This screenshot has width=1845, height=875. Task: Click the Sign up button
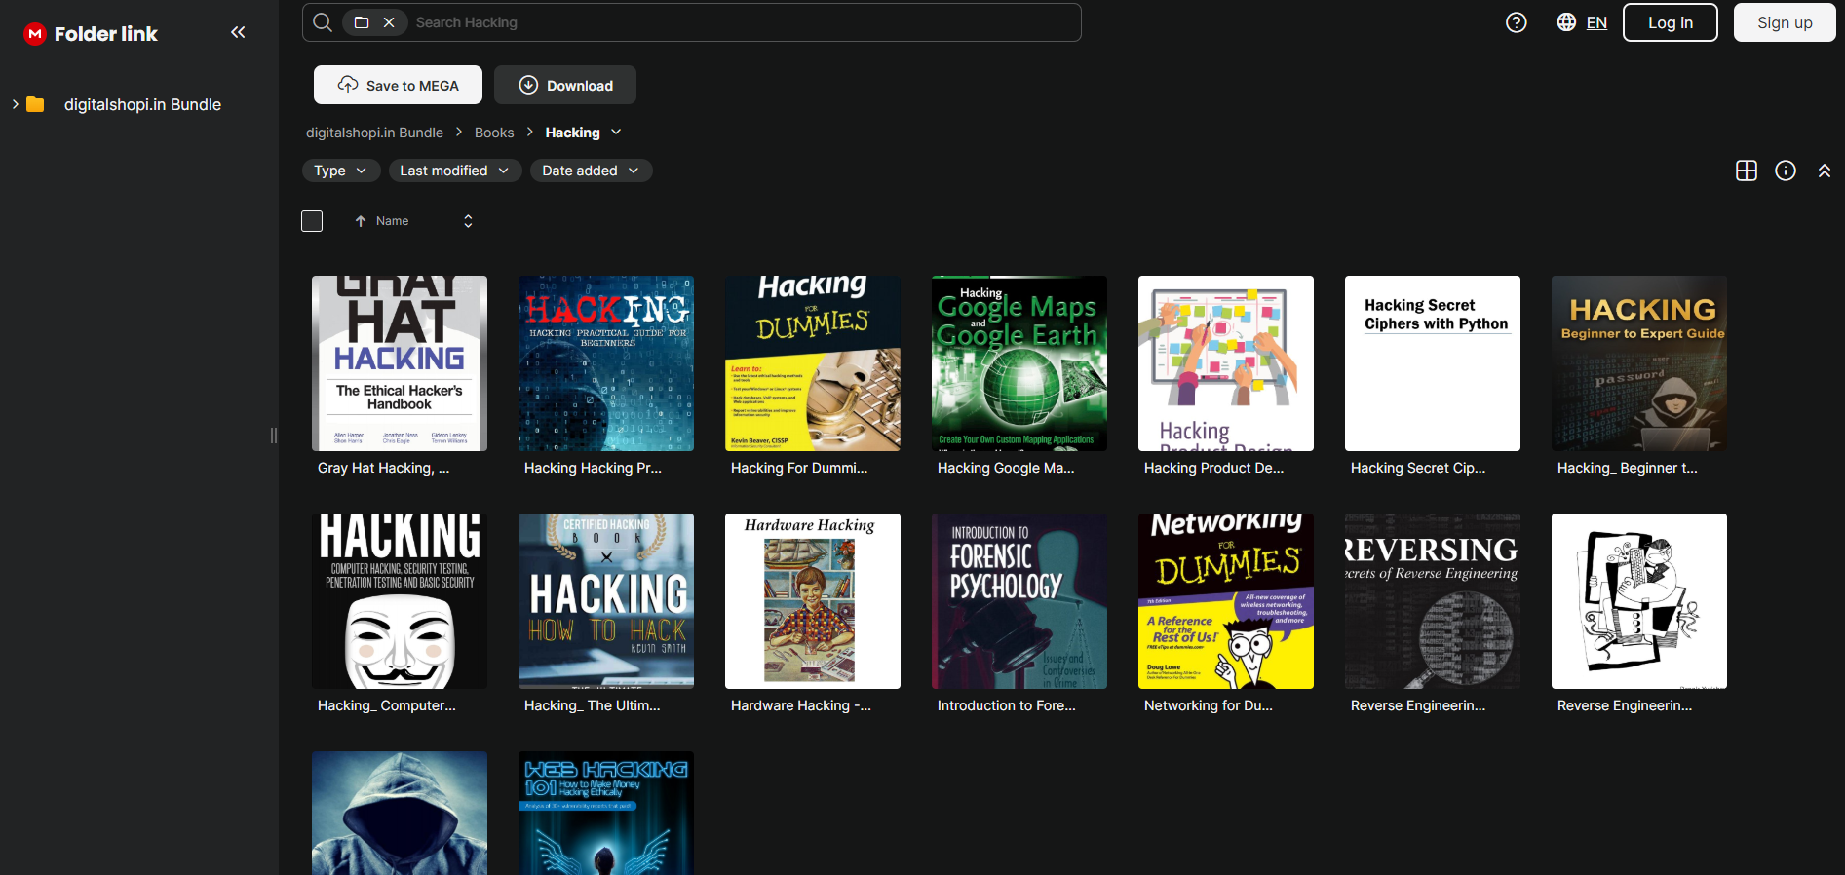click(1785, 22)
